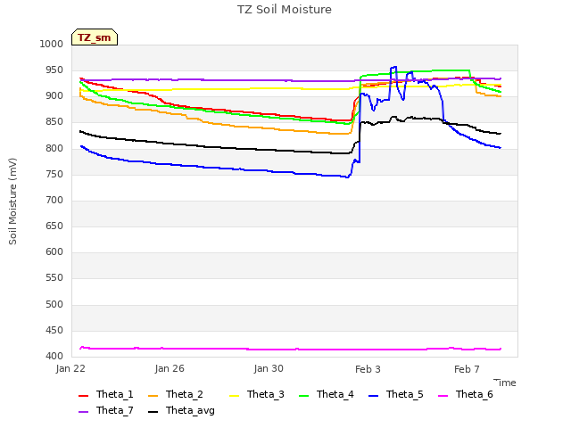Click the Jan 22 x-axis tick label
Screen dimensions: 571x428
[x=70, y=368]
